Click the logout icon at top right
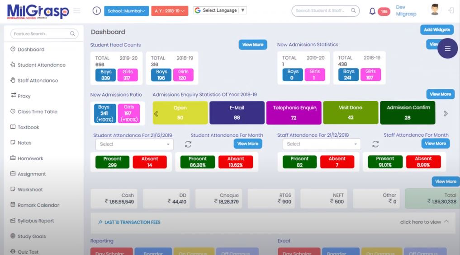This screenshot has height=255, width=460. click(451, 10)
